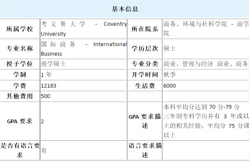Select the GPA 要求 label
This screenshot has width=249, height=161.
[20, 121]
